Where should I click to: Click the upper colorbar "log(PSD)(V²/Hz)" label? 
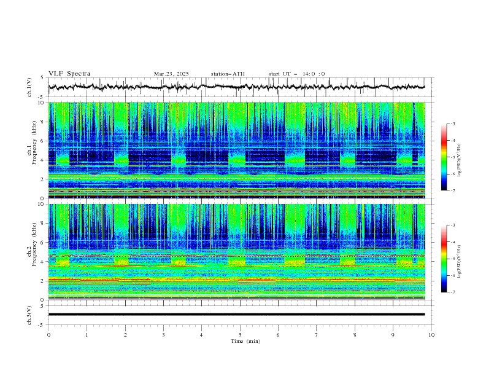(x=459, y=160)
